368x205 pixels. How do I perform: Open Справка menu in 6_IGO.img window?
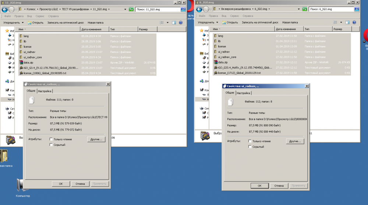[x=248, y=16]
